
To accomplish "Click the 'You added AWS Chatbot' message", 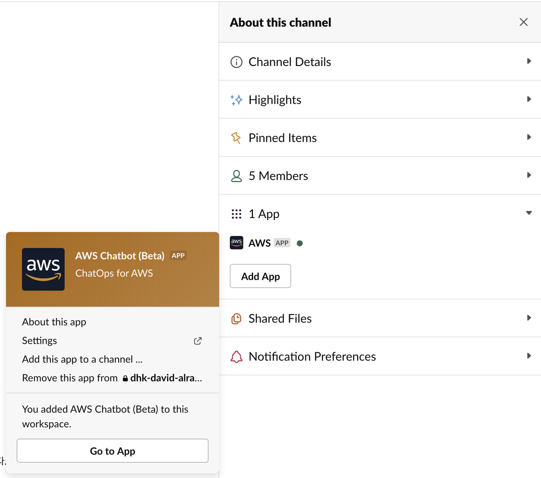I will [x=105, y=416].
